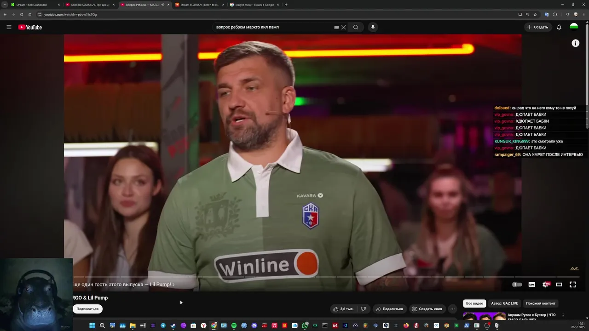Click in the YouTube search field

[274, 27]
